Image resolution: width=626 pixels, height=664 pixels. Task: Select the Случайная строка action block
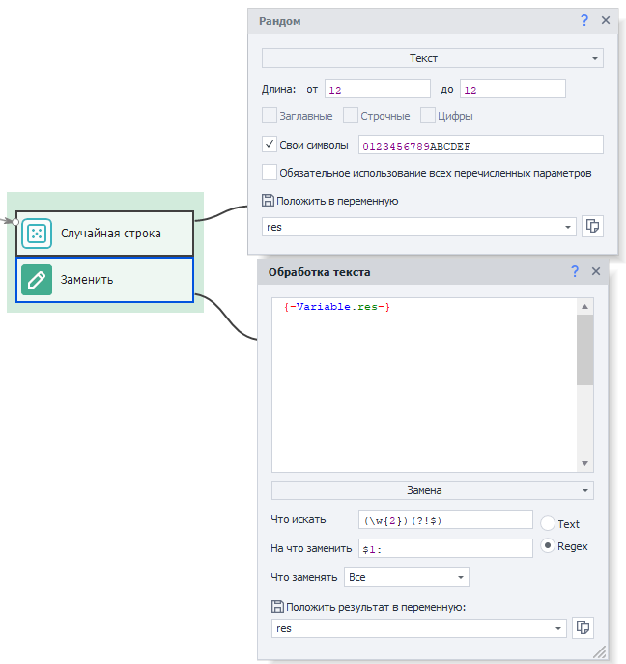(x=104, y=233)
